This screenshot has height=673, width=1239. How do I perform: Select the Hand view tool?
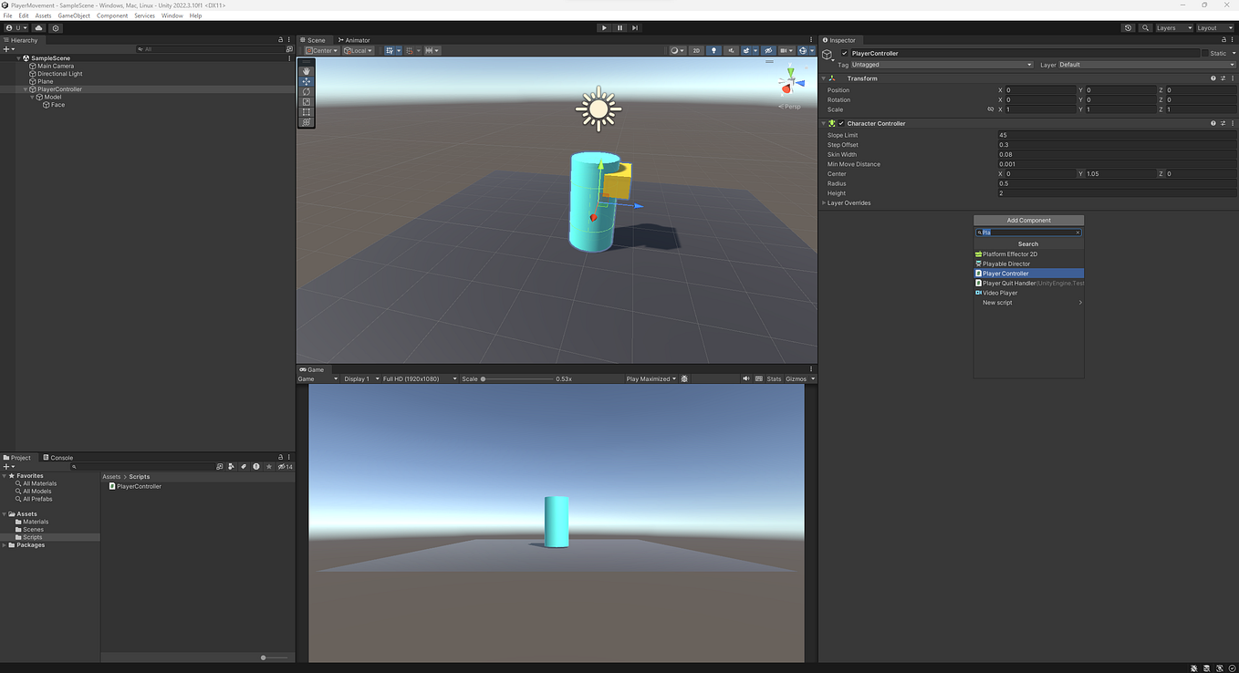click(306, 71)
